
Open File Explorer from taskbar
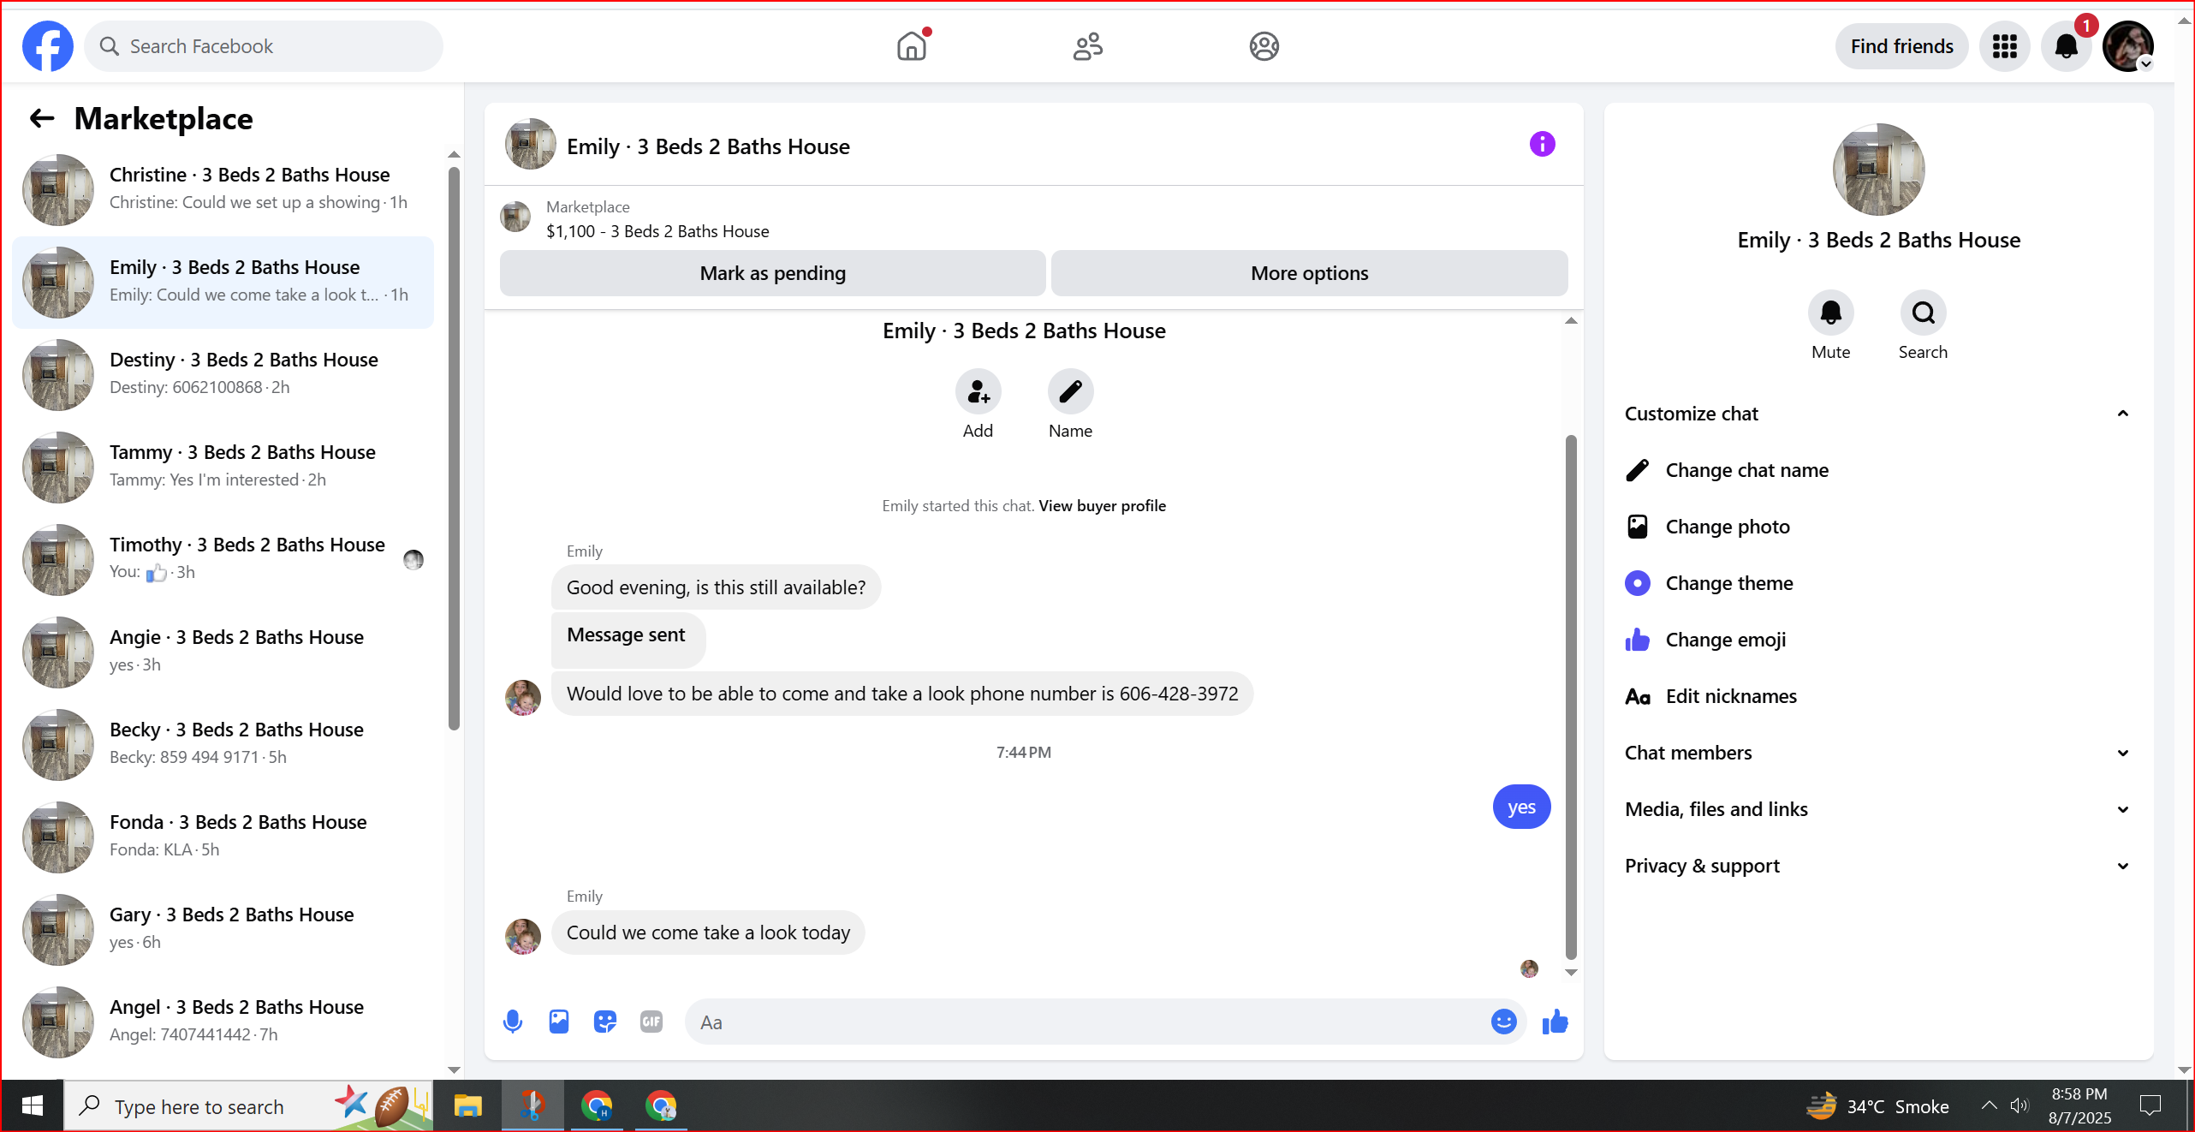coord(467,1105)
